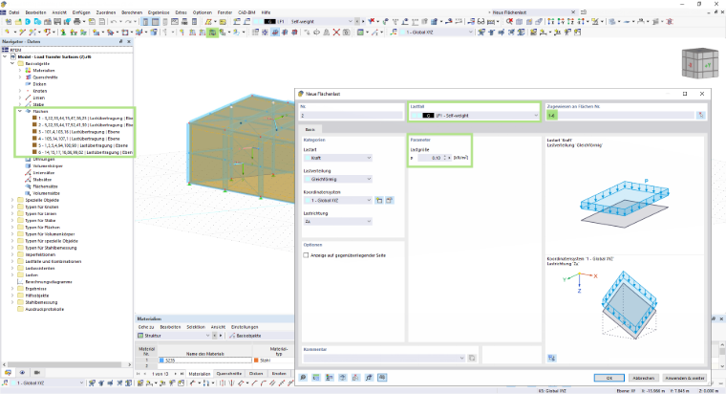The width and height of the screenshot is (726, 394).
Task: Open the Navigator views camera tab
Action: 37,373
